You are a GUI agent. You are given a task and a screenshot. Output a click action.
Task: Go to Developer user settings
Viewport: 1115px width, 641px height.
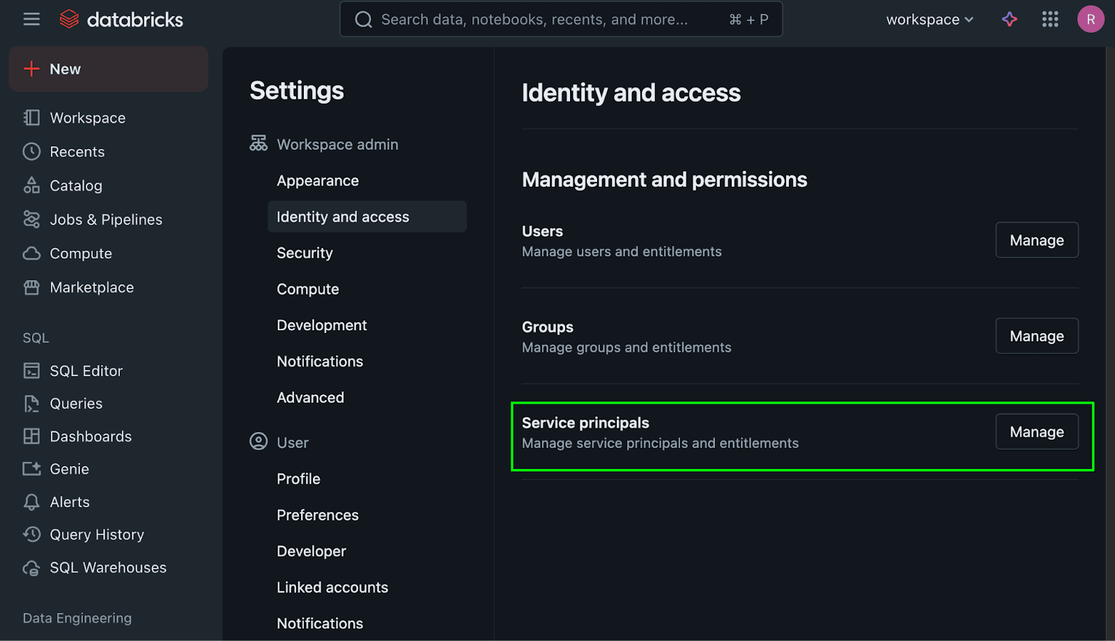pos(311,551)
